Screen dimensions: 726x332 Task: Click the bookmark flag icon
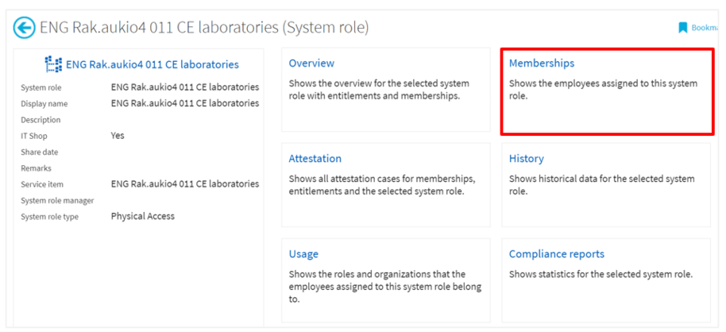coord(682,28)
